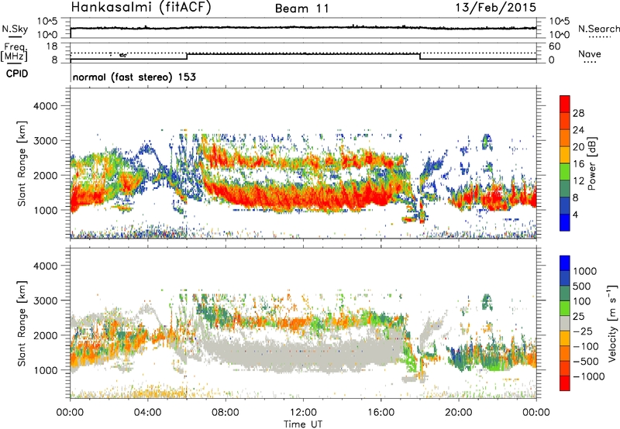Click 'normal (fast stereo) 153' mode text
Image resolution: width=620 pixels, height=429 pixels.
pyautogui.click(x=134, y=77)
